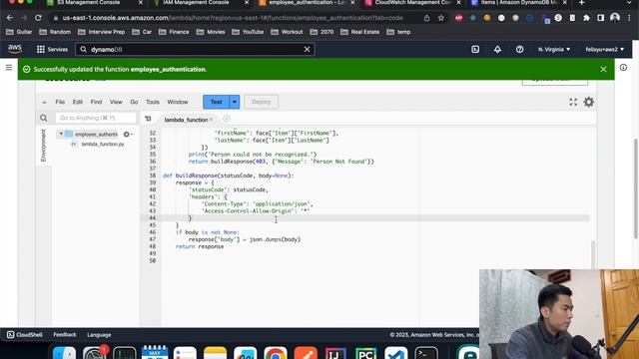Share the page via the share icon
The height and width of the screenshot is (359, 639).
(426, 18)
